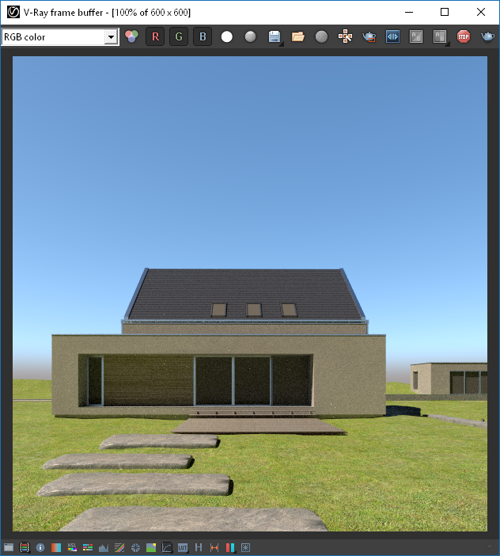Maximize the V-Ray frame buffer window
The width and height of the screenshot is (500, 556).
(445, 12)
